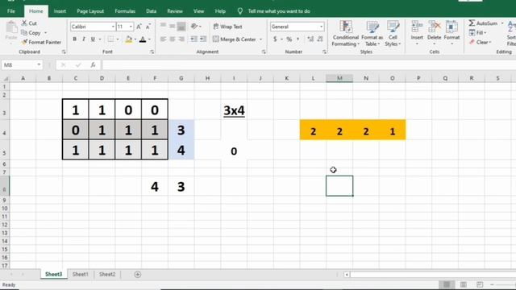Open the File tab
This screenshot has width=516, height=290.
point(10,11)
